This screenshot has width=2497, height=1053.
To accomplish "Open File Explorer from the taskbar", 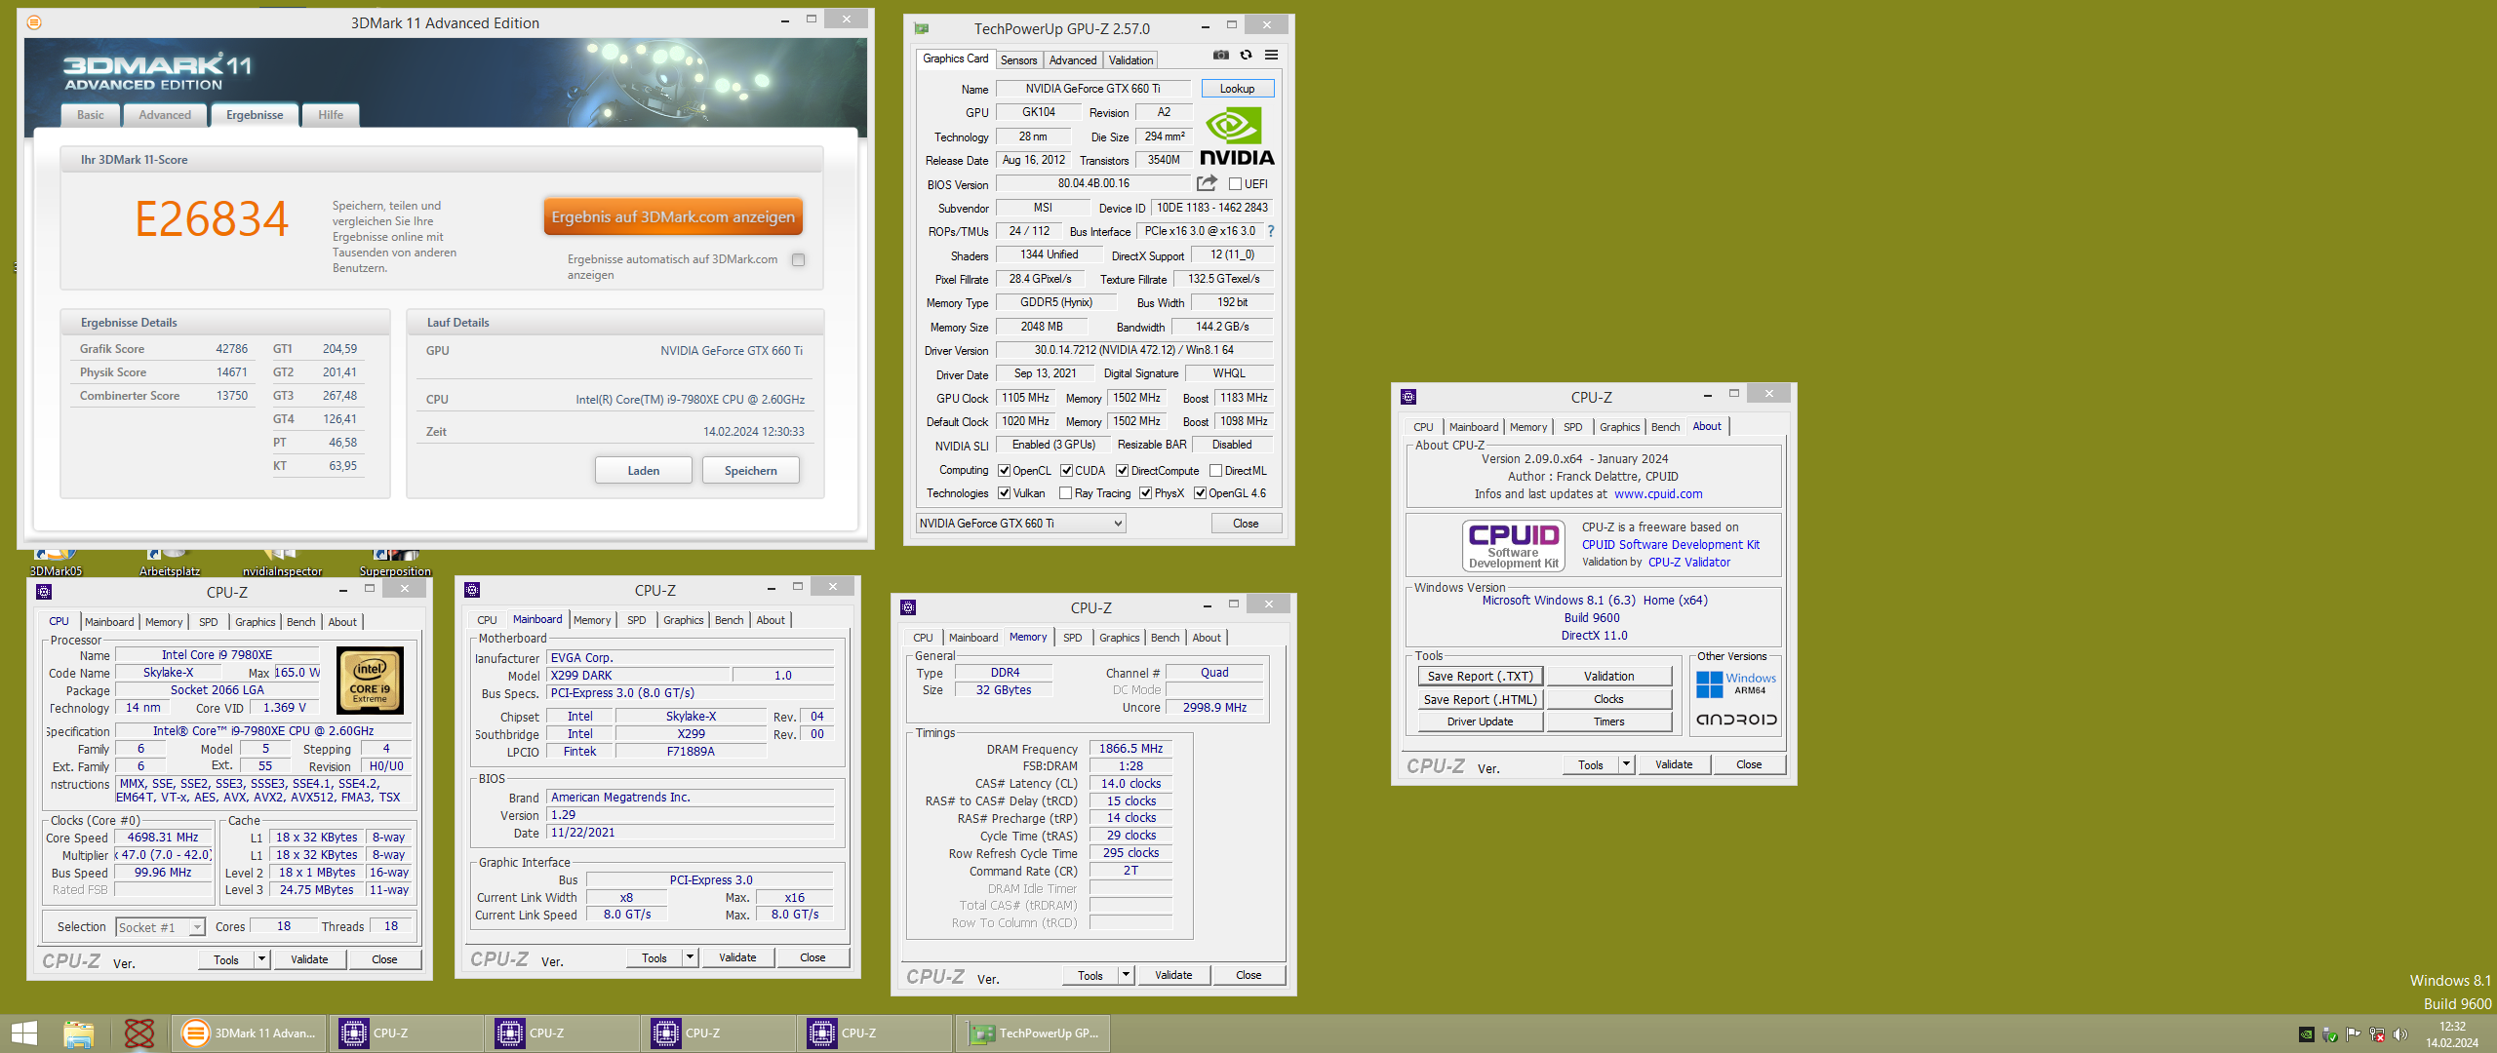I will [x=79, y=1033].
